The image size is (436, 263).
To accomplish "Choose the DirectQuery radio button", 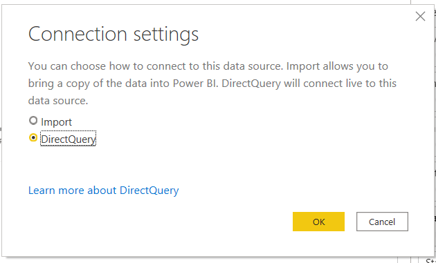I will [x=33, y=137].
